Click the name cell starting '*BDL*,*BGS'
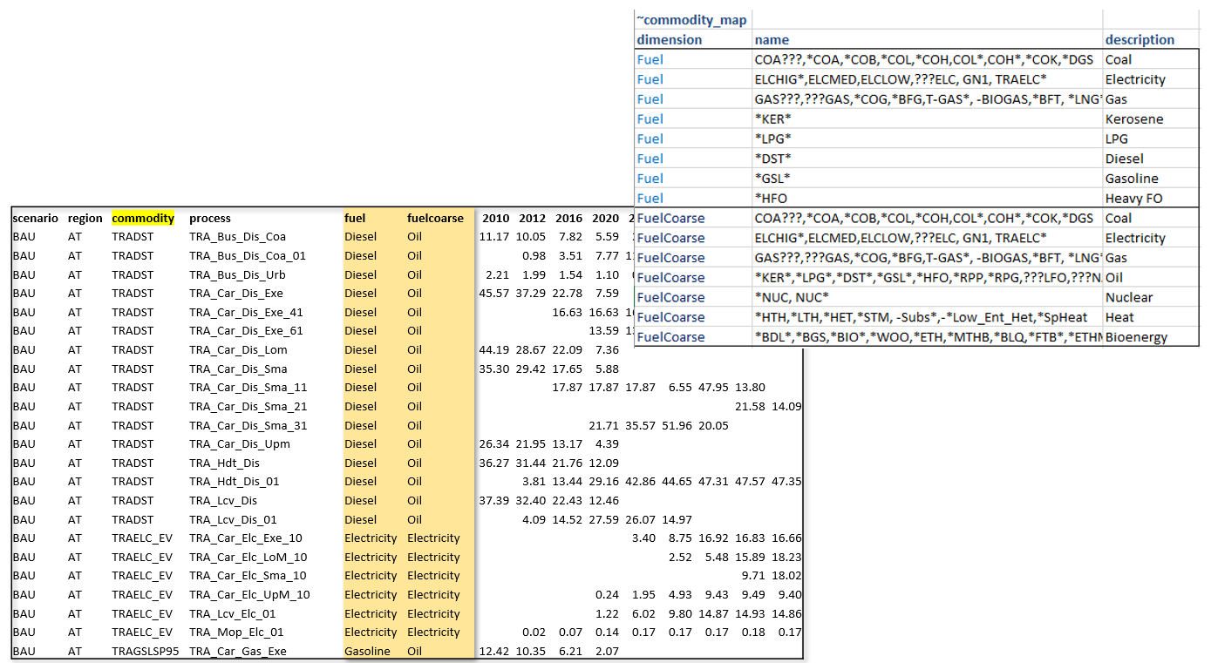 pos(928,336)
